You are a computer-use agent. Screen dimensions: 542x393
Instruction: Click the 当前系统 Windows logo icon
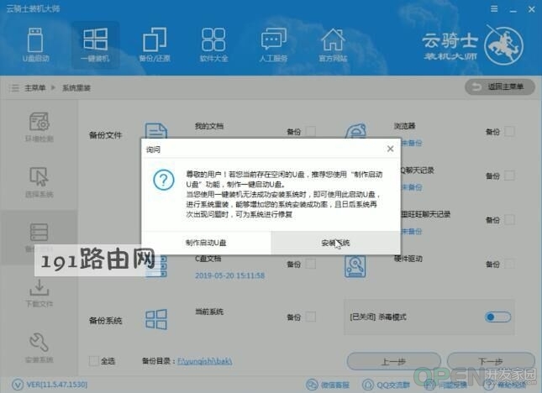click(x=156, y=319)
